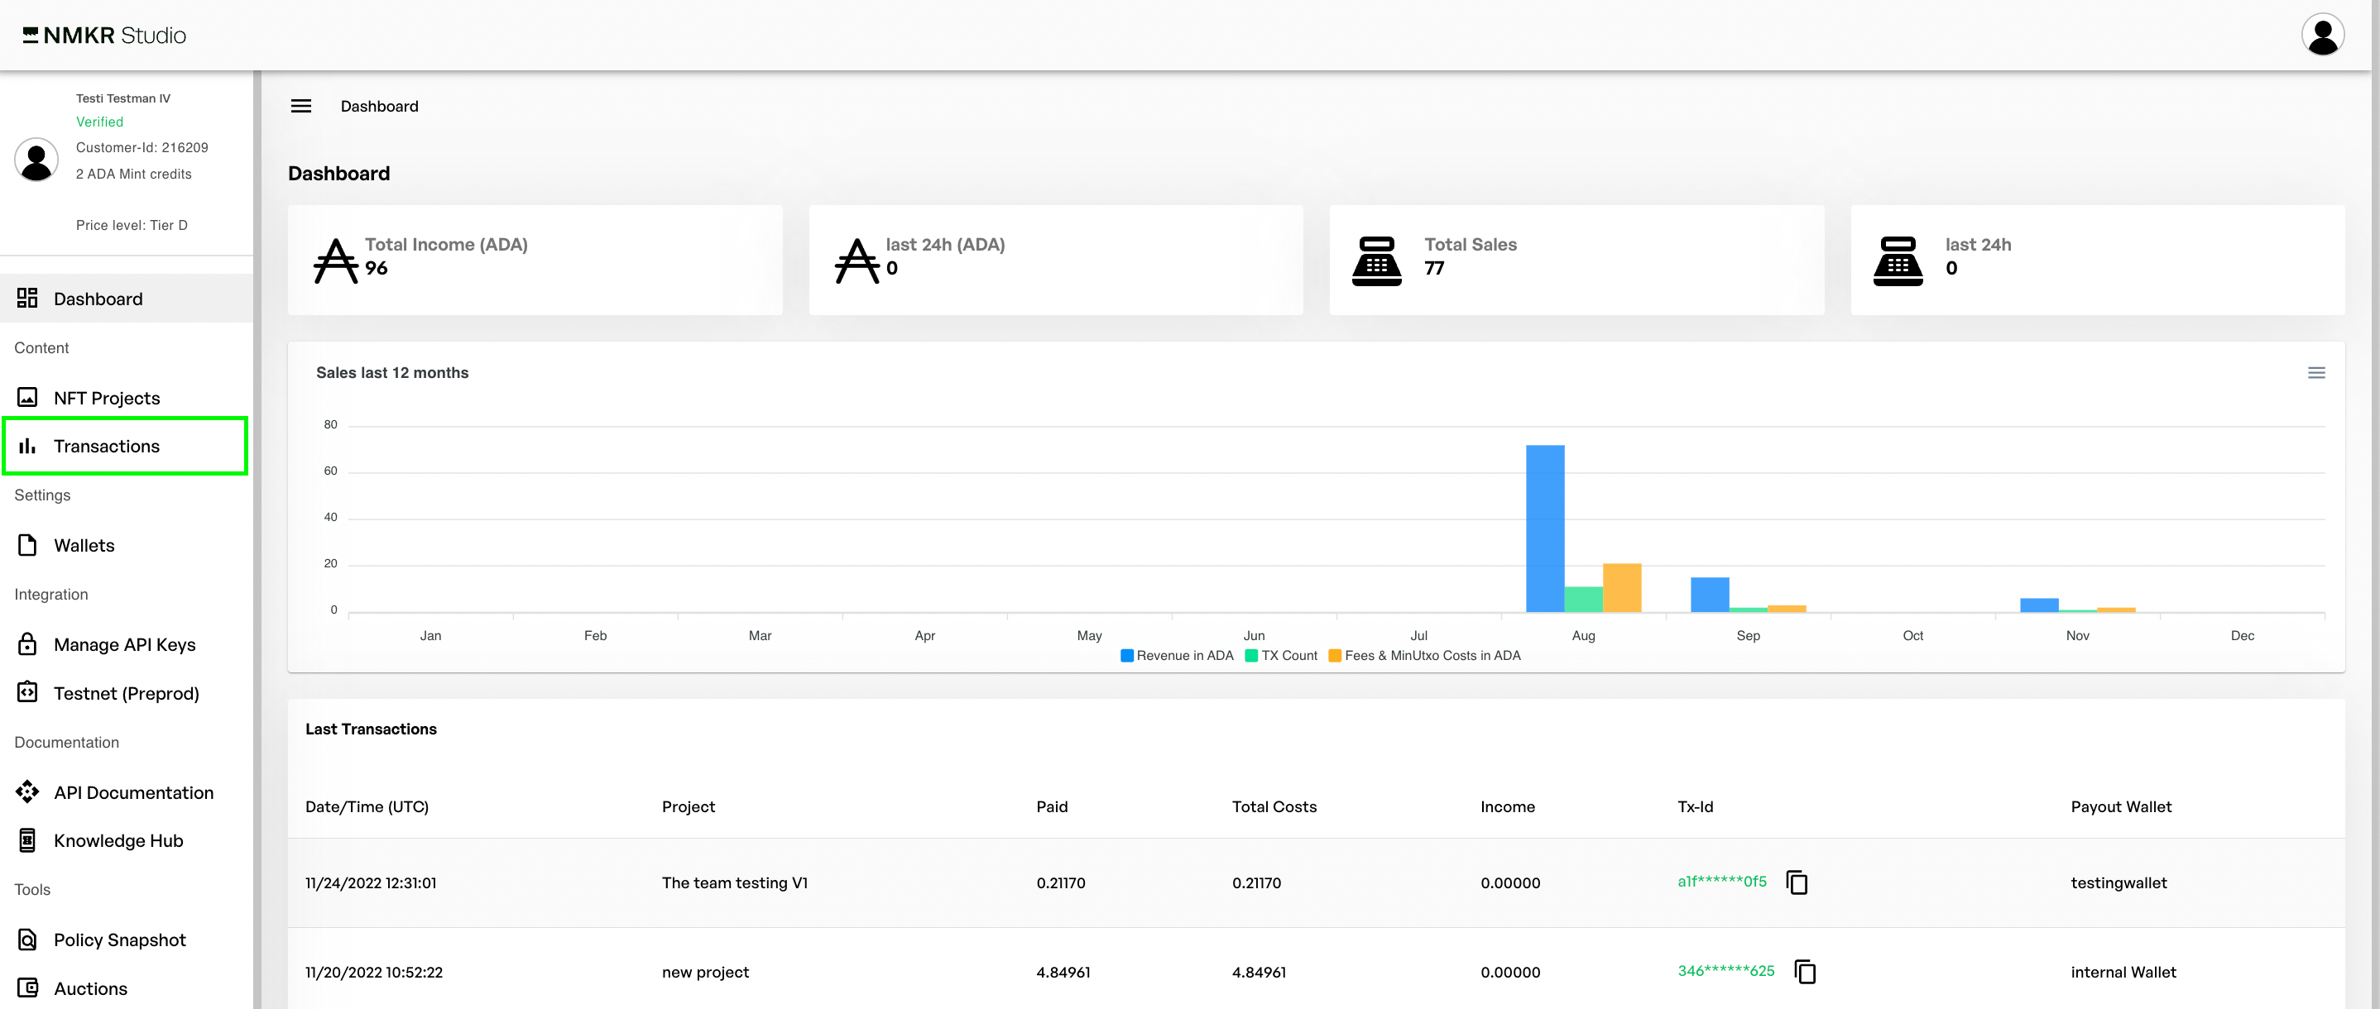
Task: Open the Sales chart options menu icon
Action: pyautogui.click(x=2315, y=373)
